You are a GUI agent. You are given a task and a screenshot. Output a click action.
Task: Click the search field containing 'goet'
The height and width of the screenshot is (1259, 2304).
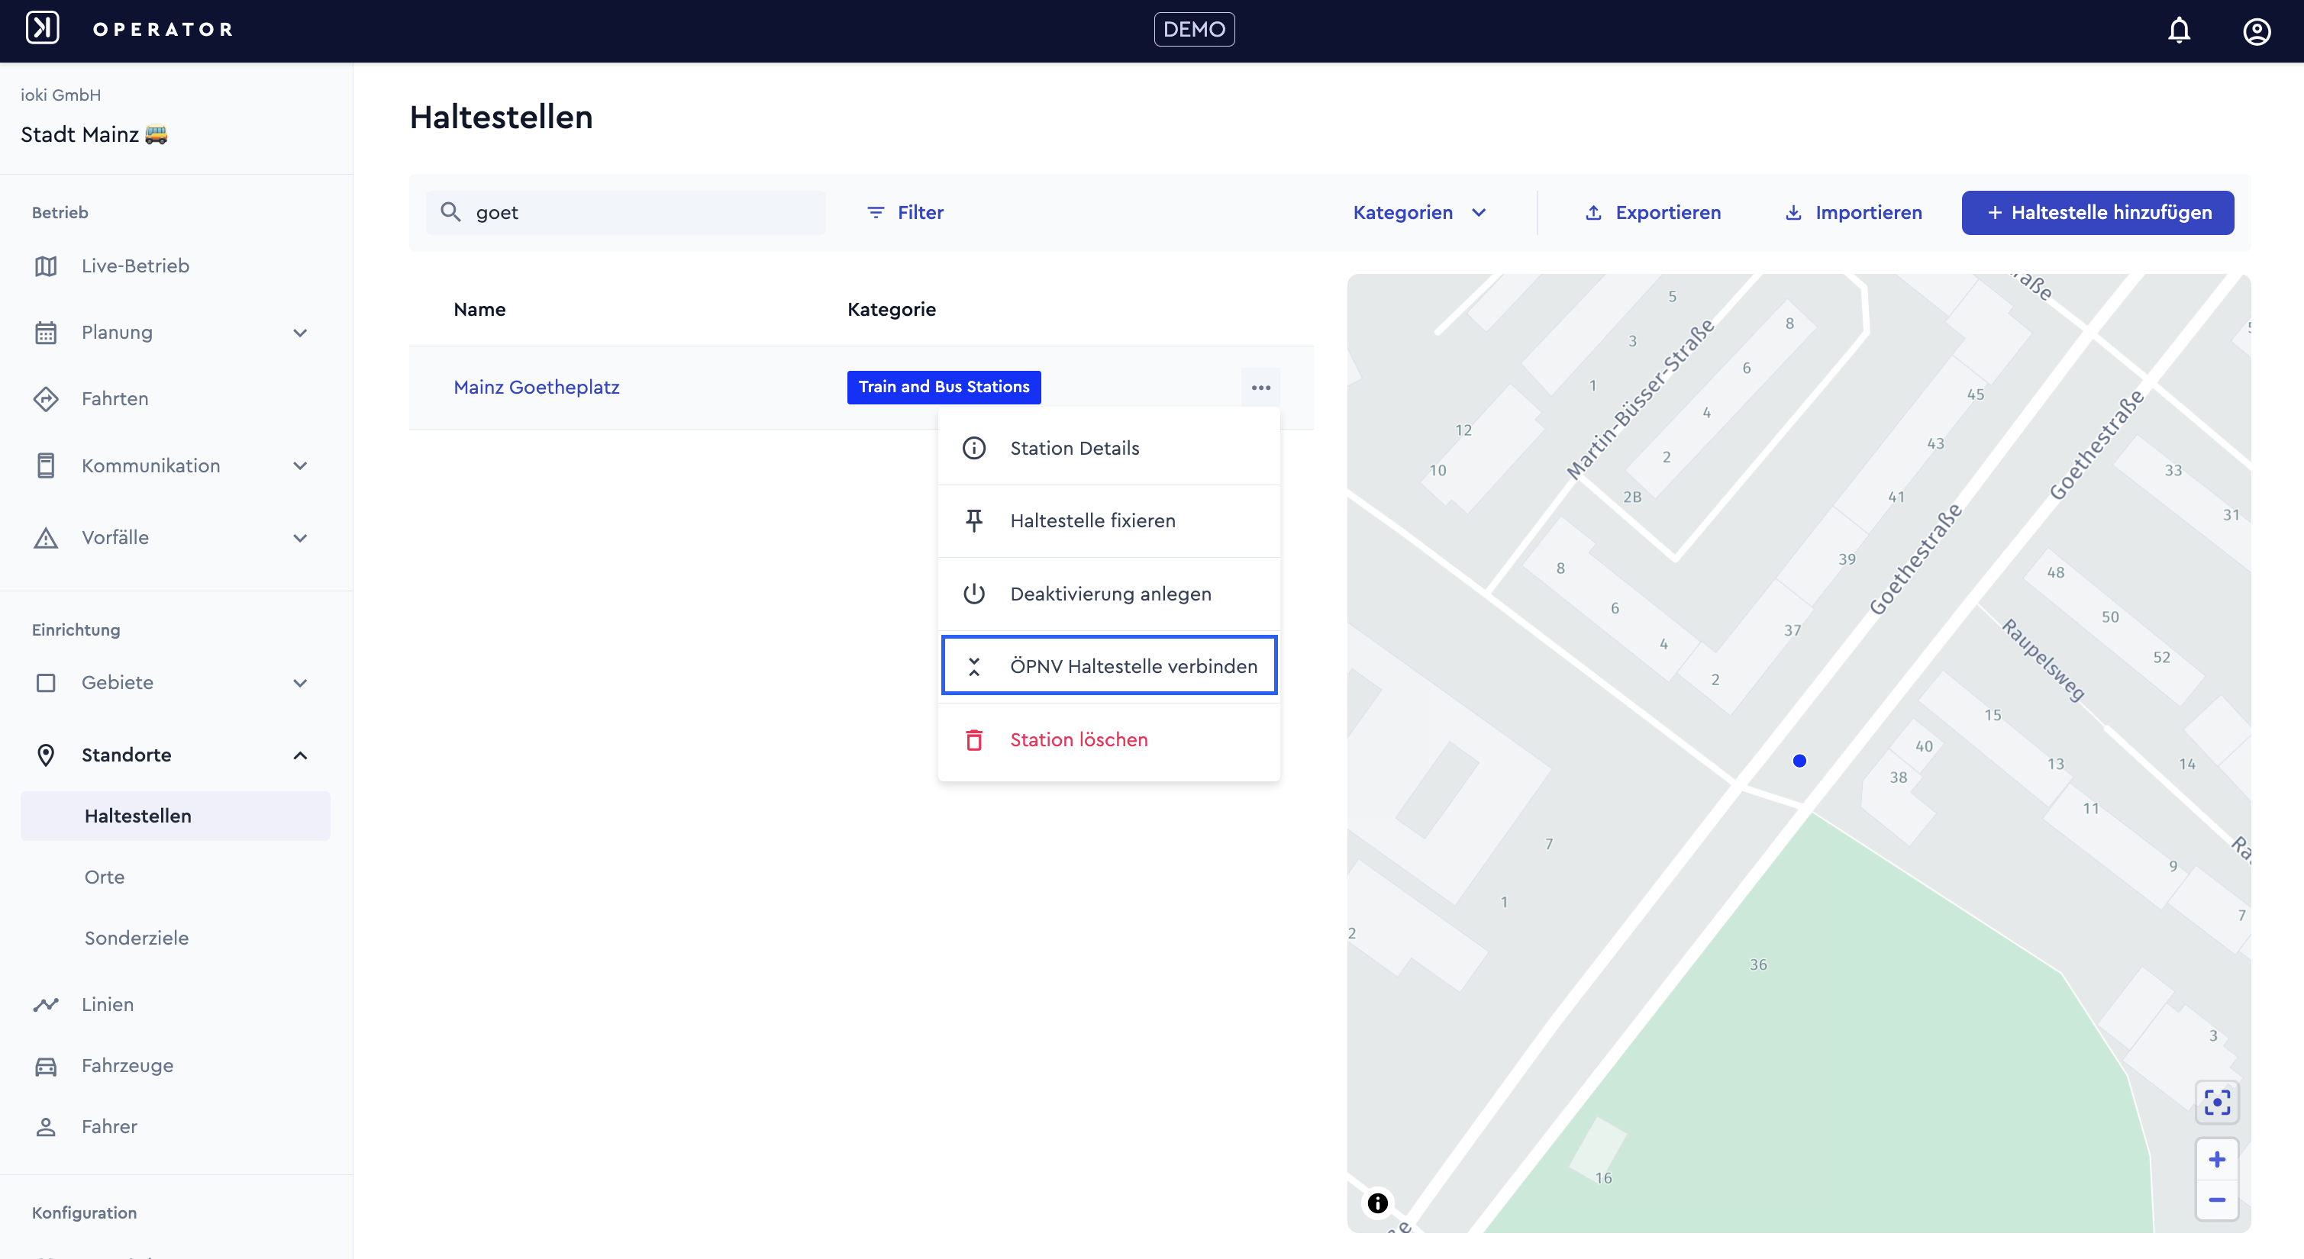tap(626, 213)
